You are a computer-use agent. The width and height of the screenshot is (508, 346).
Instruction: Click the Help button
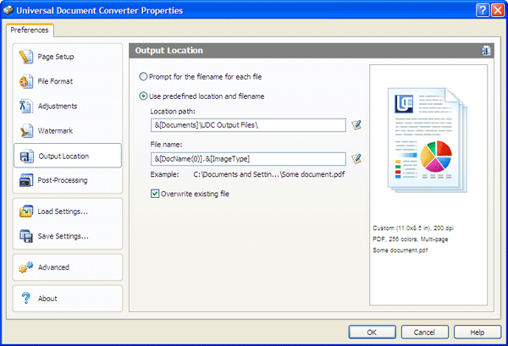pyautogui.click(x=478, y=332)
